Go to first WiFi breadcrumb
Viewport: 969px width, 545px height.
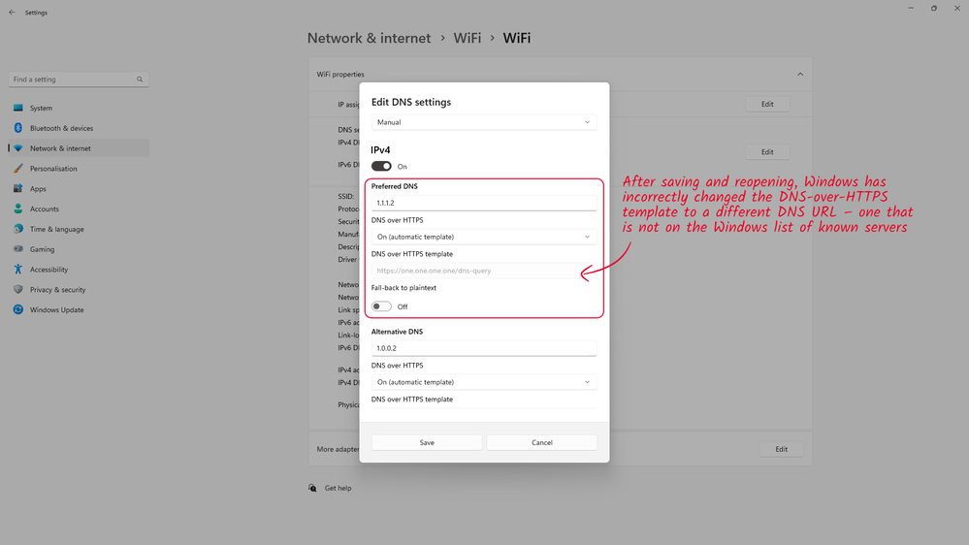click(468, 39)
